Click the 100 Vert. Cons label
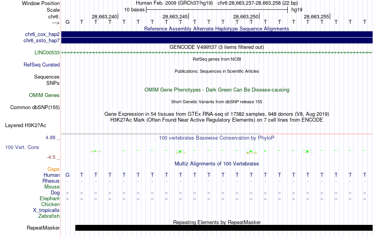This screenshot has height=237, width=373. click(x=22, y=147)
